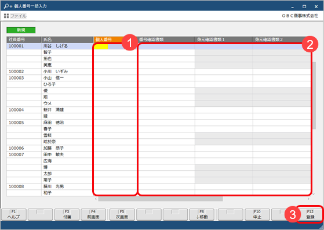The image size is (324, 230).
Task: Click the grid icon beside ファイル
Action: pyautogui.click(x=6, y=16)
